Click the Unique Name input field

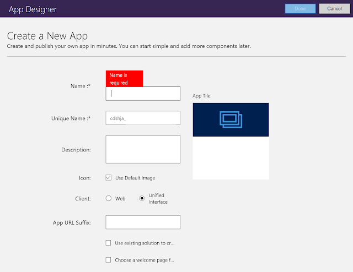click(143, 118)
